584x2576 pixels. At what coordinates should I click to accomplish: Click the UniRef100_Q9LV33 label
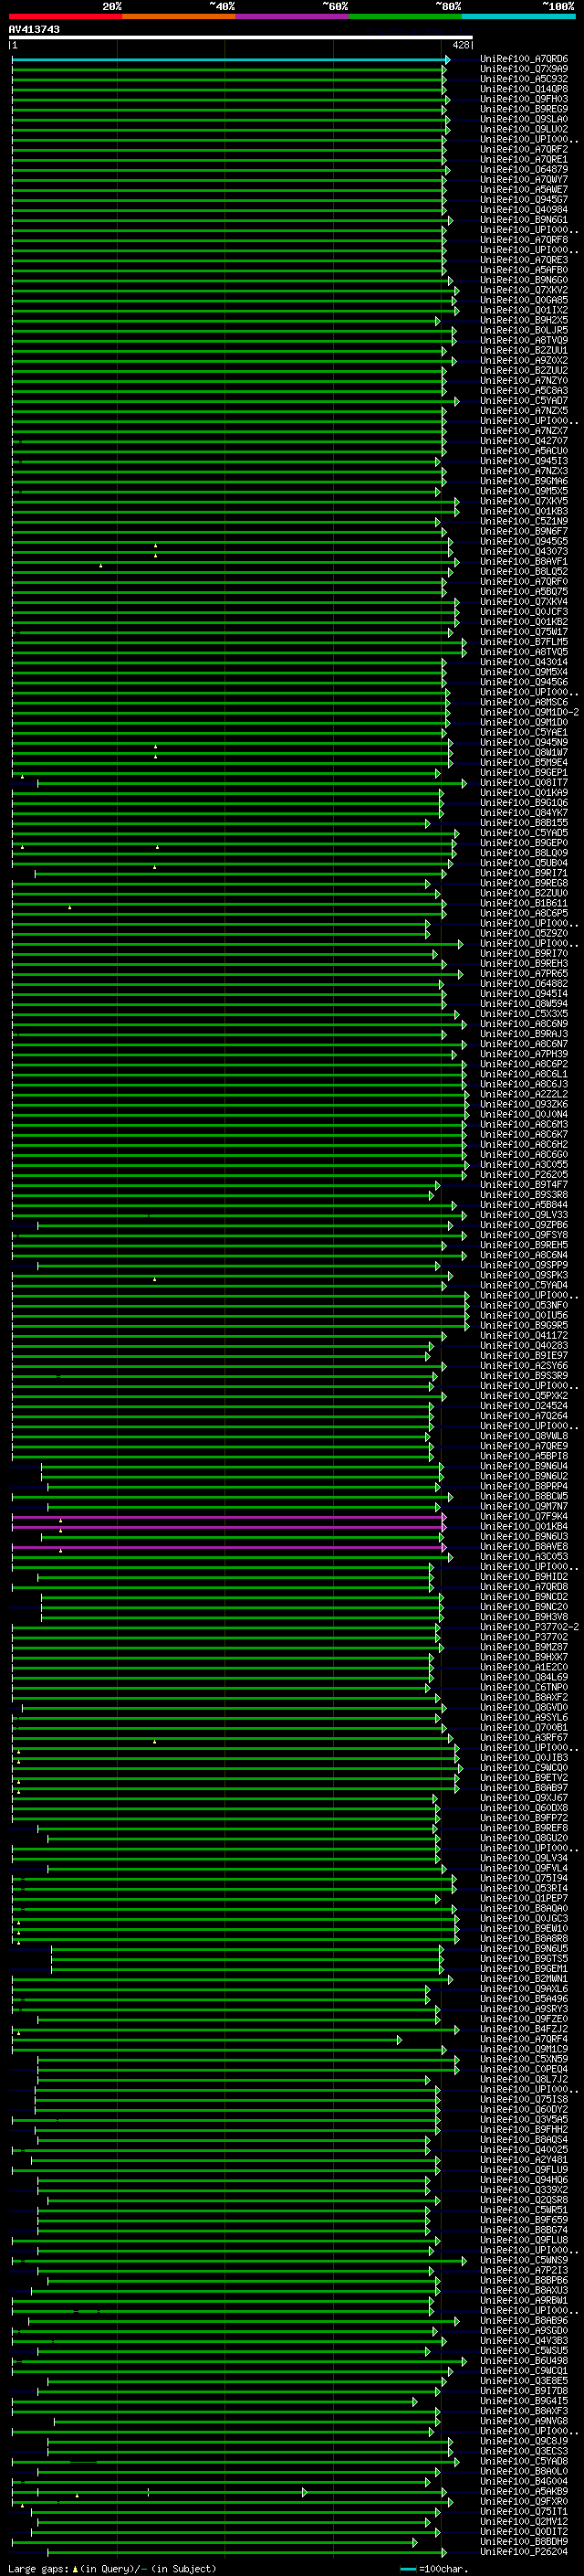tap(524, 1215)
